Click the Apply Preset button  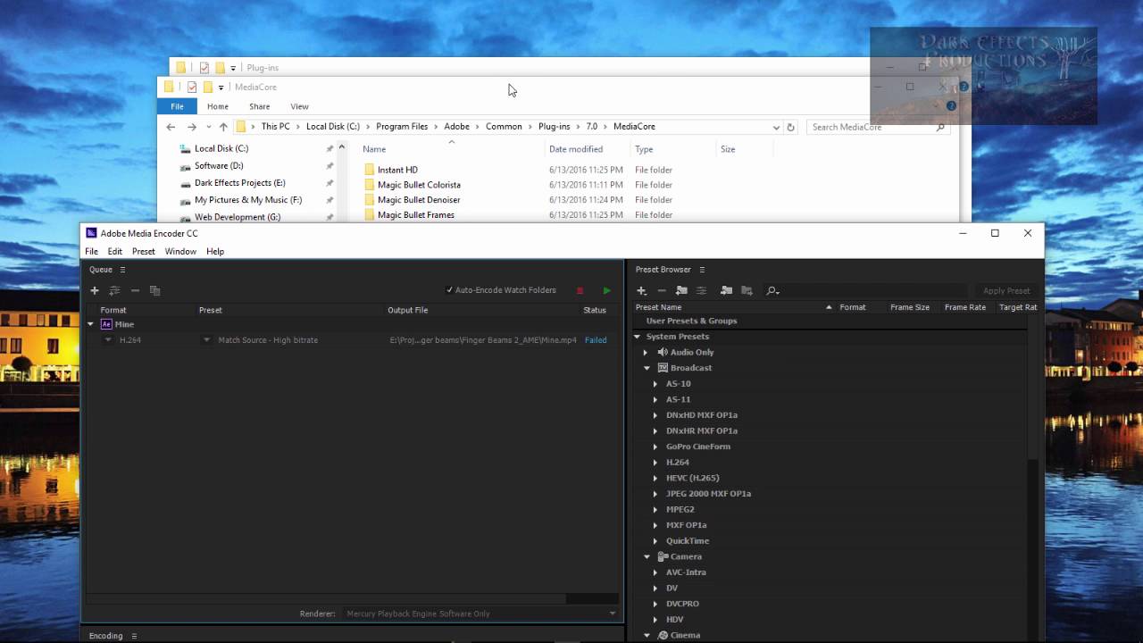[1006, 290]
